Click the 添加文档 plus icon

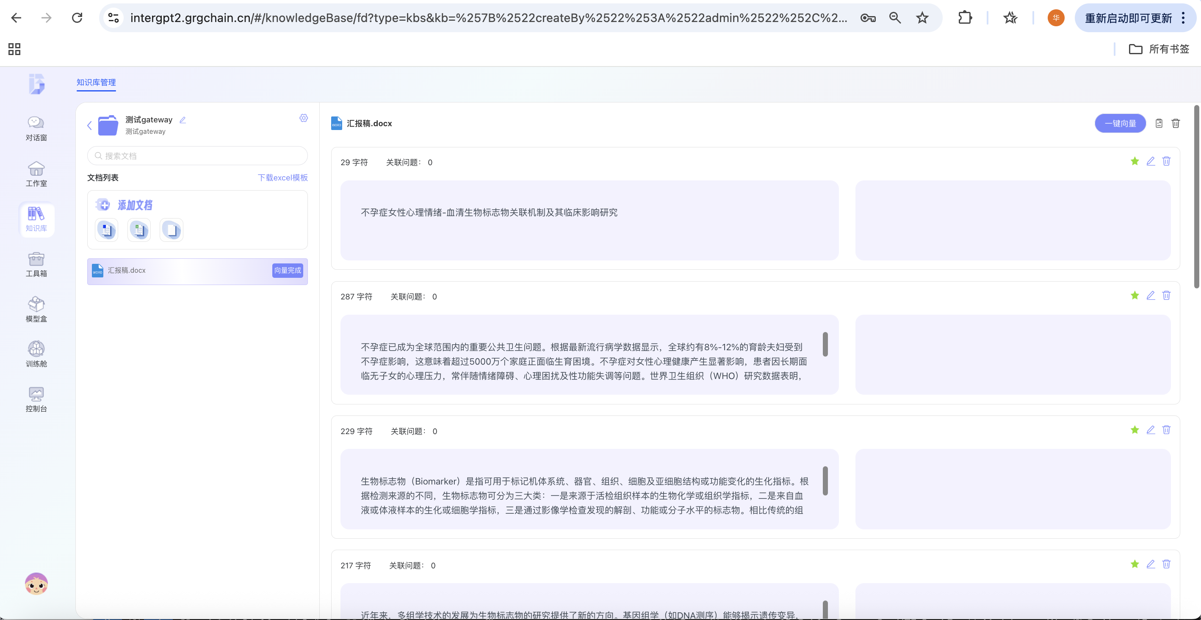[x=102, y=205]
